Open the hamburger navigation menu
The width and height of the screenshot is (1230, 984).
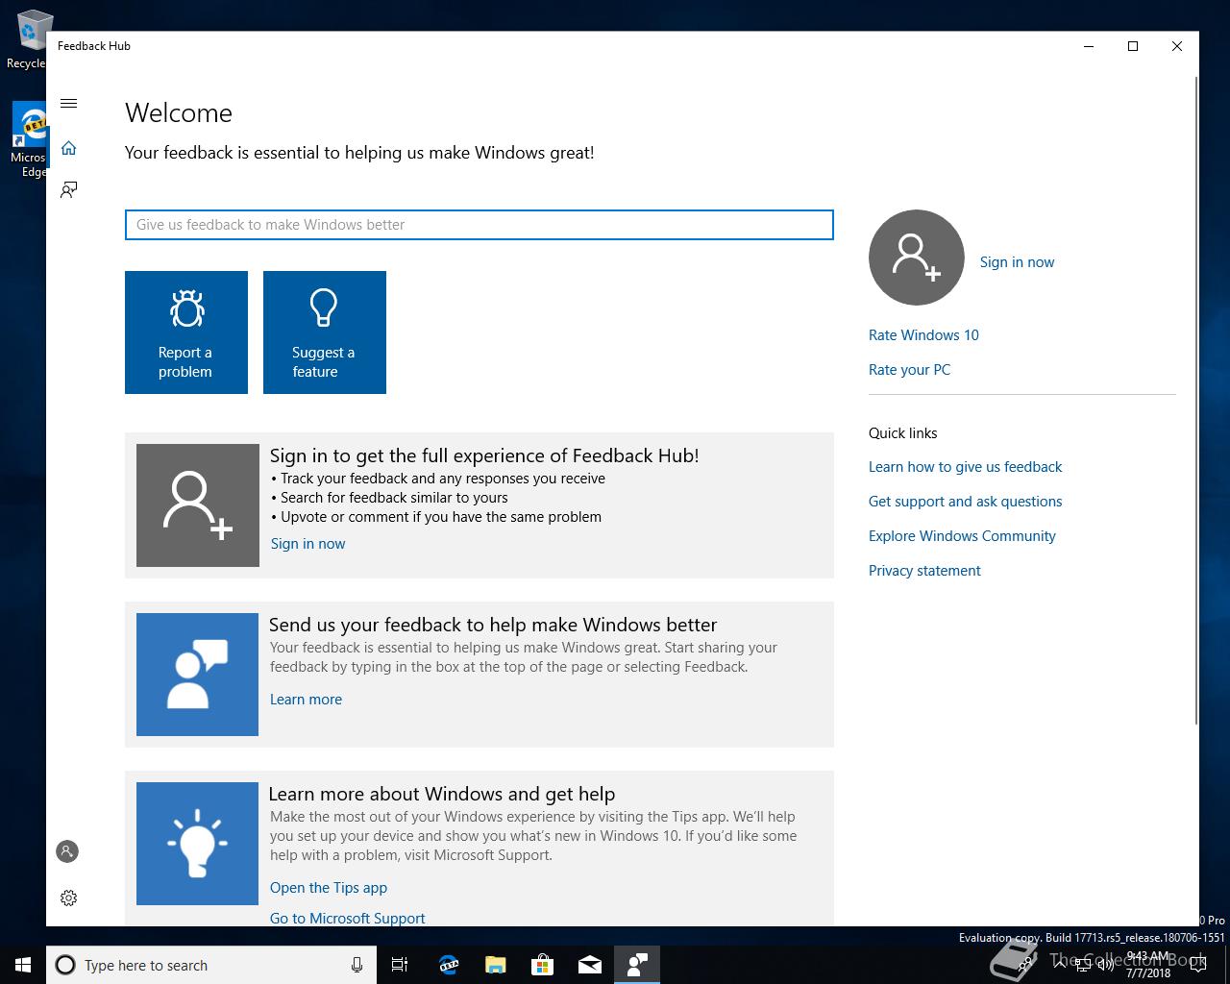pyautogui.click(x=68, y=104)
